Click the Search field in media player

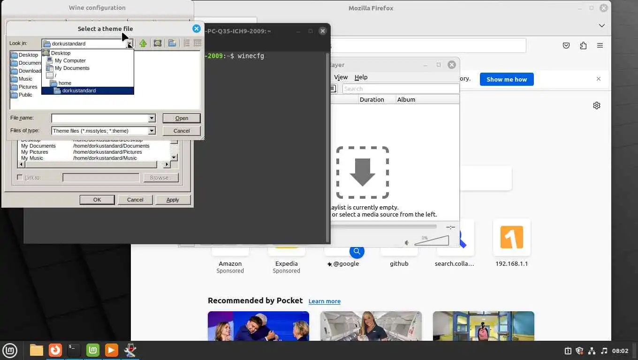click(401, 89)
